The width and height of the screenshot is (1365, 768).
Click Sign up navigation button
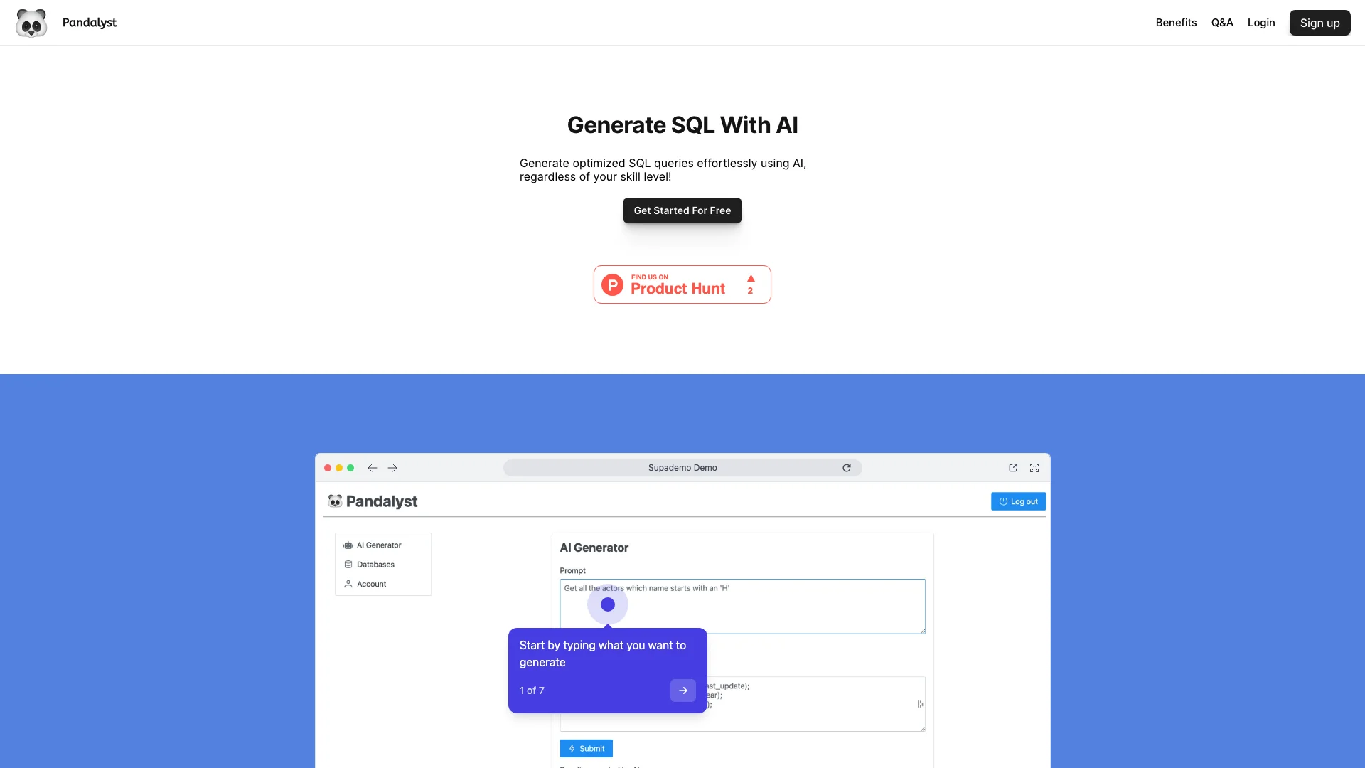[x=1319, y=23]
